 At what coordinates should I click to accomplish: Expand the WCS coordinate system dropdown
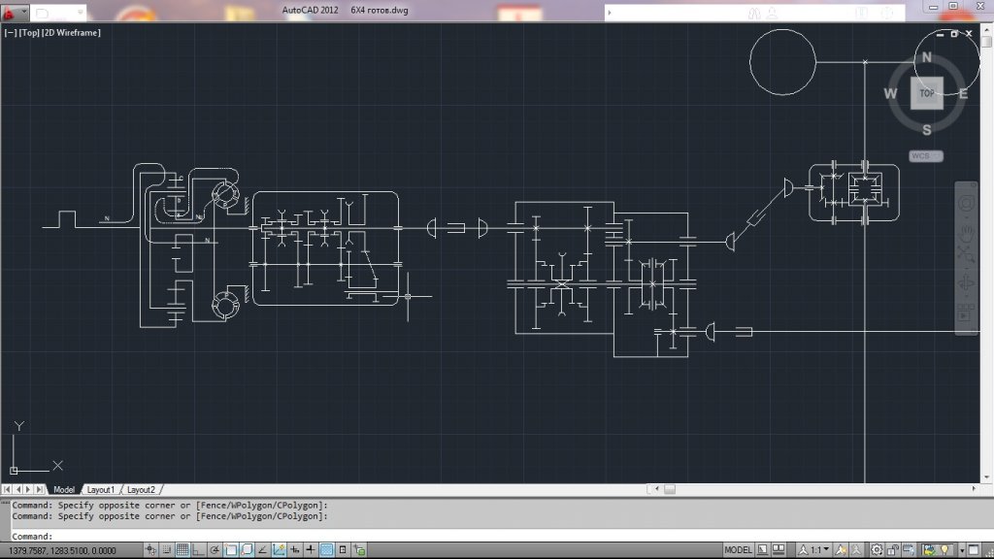tap(925, 156)
